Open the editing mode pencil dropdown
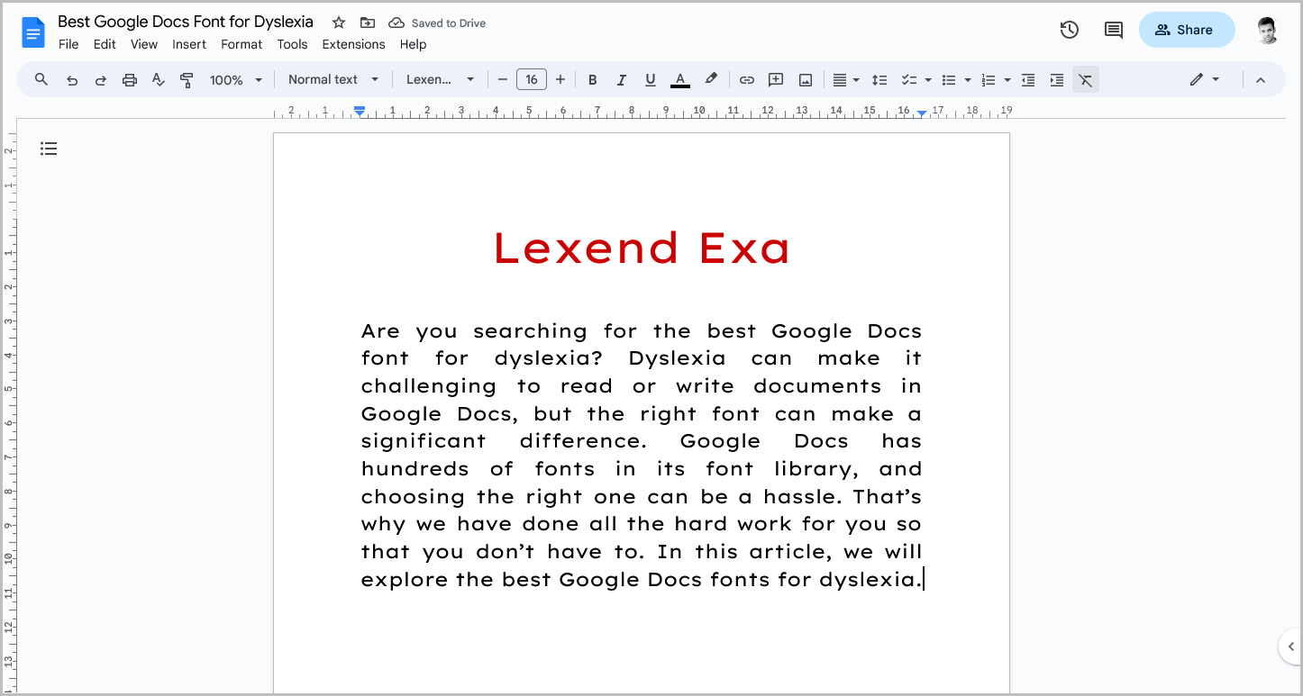 pos(1205,79)
